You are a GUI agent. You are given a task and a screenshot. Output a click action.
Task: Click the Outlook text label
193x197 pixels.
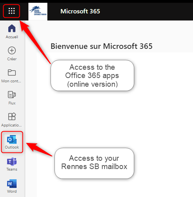[x=12, y=147]
